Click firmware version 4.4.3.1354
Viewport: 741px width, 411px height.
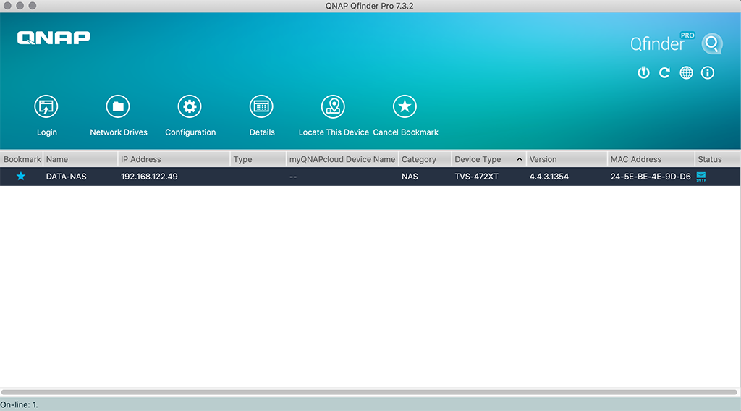point(549,177)
